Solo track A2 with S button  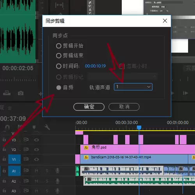(x=47, y=181)
